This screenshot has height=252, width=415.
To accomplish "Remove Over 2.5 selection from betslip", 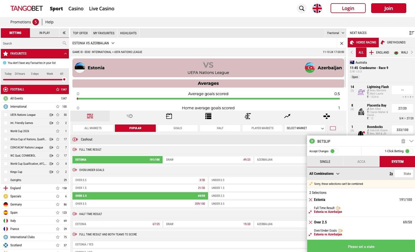I will tap(310, 222).
